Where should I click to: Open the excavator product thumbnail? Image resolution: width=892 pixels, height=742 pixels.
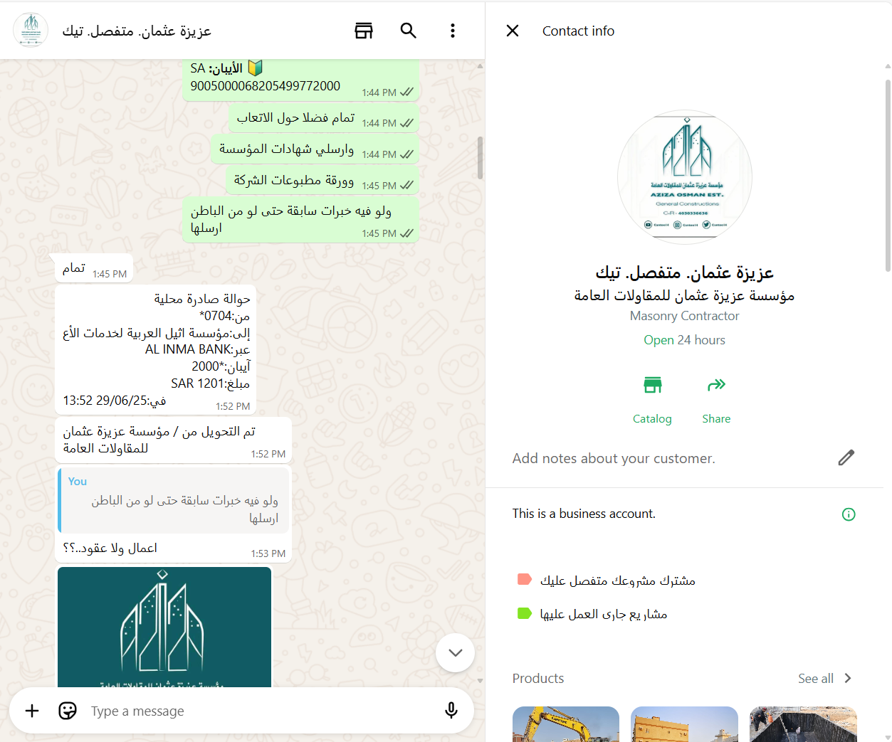click(x=566, y=724)
